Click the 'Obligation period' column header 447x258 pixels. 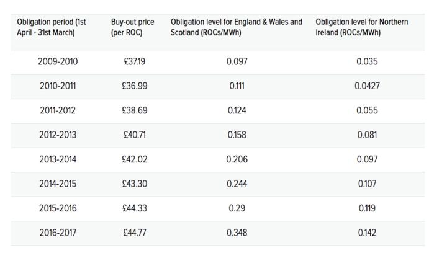click(51, 27)
